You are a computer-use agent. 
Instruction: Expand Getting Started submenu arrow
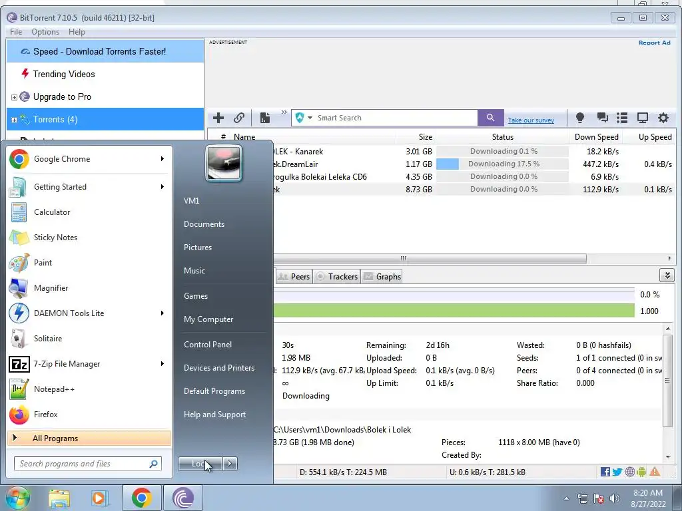163,187
